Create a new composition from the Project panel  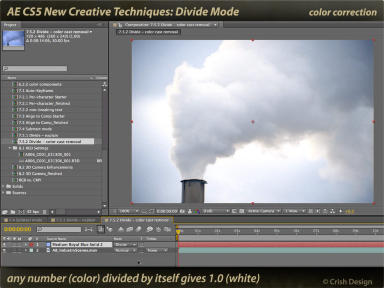tap(21, 211)
